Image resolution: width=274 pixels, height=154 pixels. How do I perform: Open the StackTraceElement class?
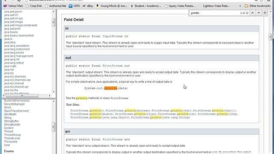[16, 111]
